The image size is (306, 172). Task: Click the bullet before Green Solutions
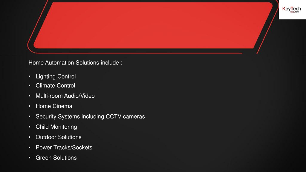tap(30, 158)
